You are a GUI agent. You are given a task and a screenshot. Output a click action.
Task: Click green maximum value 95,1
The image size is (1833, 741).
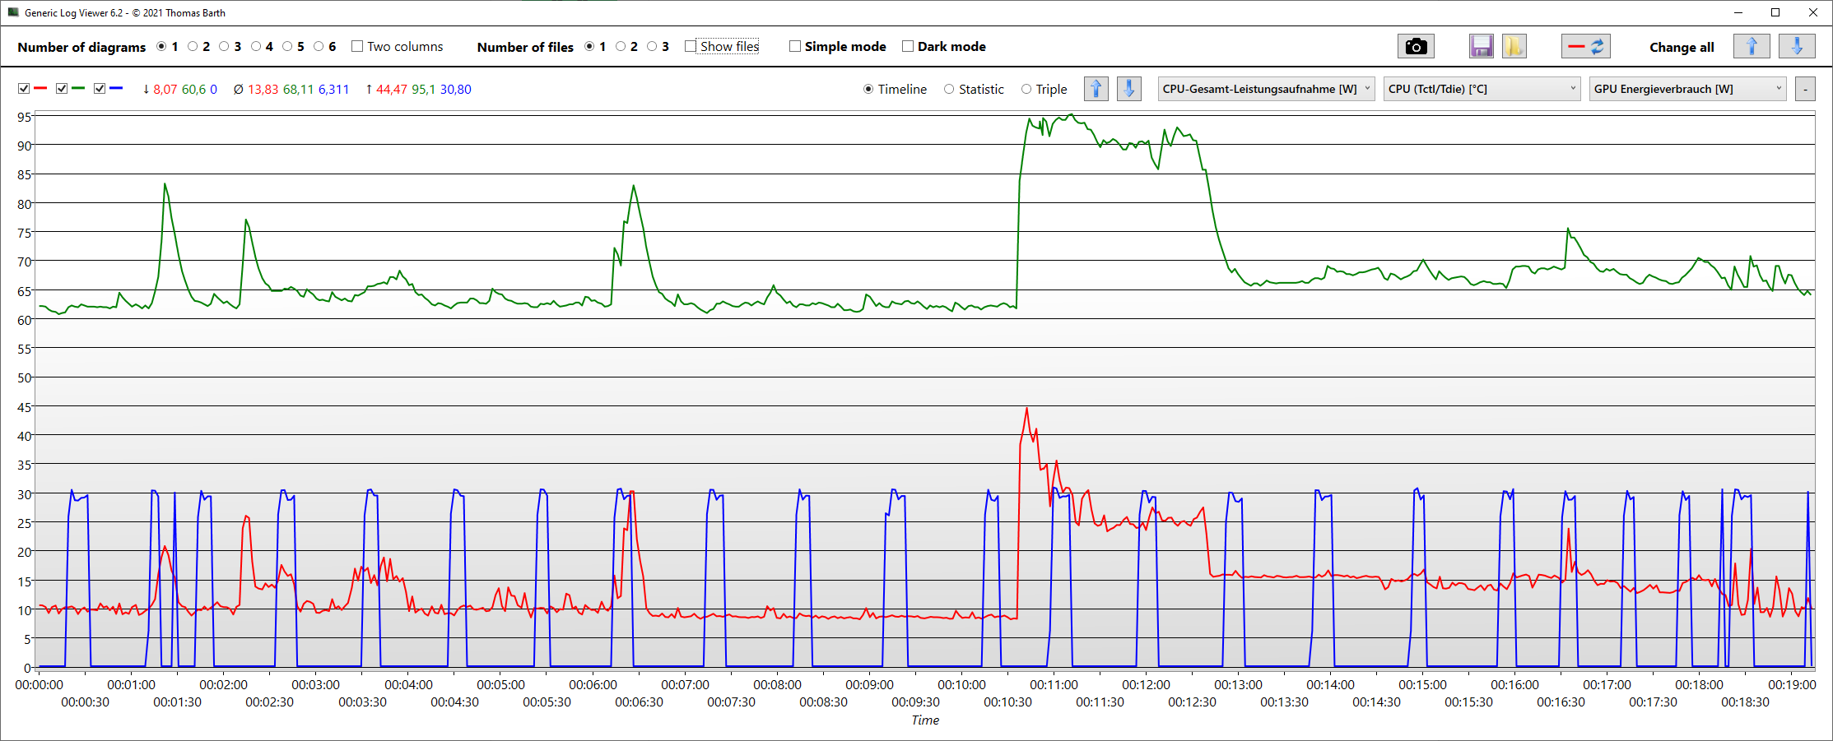[424, 89]
